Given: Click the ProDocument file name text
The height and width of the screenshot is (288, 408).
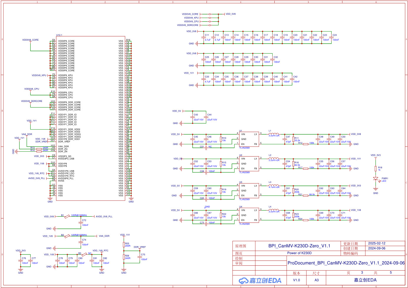Looking at the screenshot, I should (x=346, y=263).
